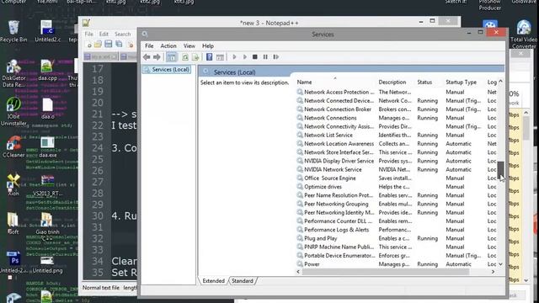Viewport: 539px width, 303px height.
Task: Select Services (Local) tree node
Action: [167, 70]
